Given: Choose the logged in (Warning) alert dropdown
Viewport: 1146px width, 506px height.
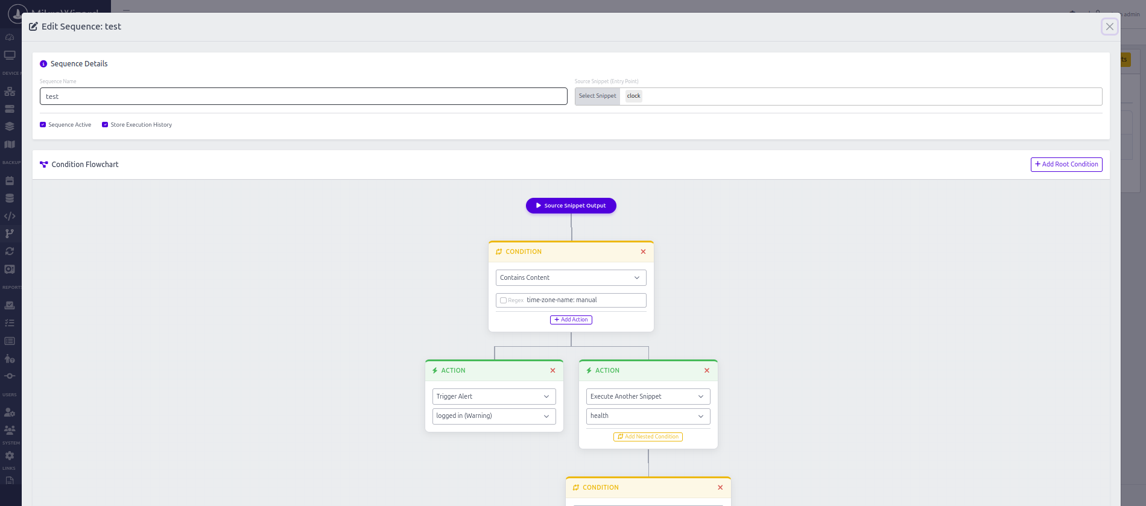Looking at the screenshot, I should [493, 416].
